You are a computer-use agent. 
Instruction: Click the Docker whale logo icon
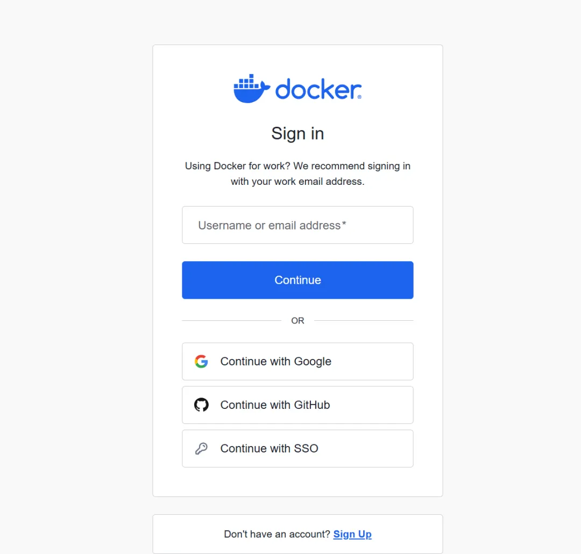252,89
